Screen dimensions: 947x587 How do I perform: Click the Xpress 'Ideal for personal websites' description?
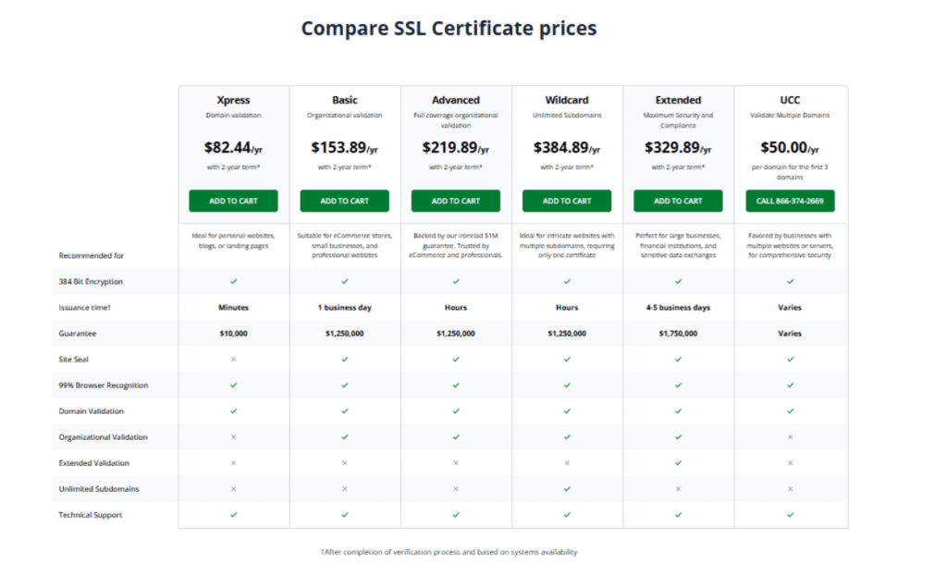pos(233,240)
